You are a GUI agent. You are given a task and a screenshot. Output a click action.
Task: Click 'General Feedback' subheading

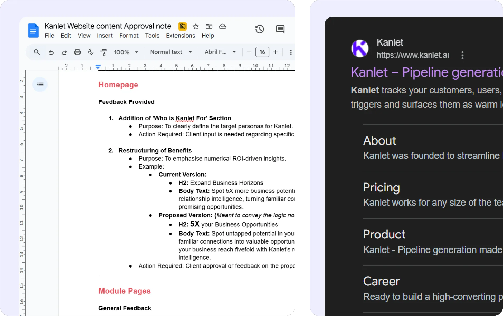click(x=125, y=308)
